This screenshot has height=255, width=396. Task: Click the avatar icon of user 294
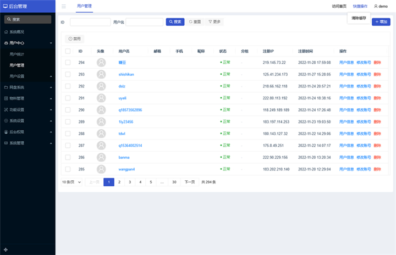(x=101, y=63)
